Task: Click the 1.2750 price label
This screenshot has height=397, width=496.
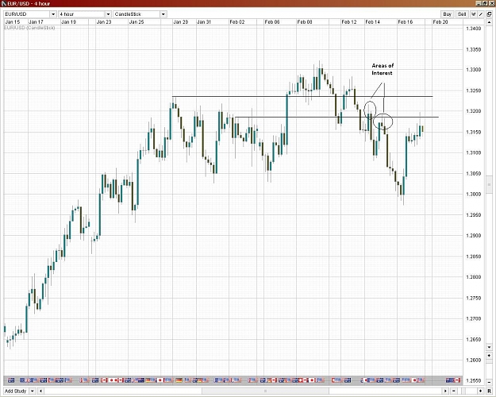Action: [474, 298]
